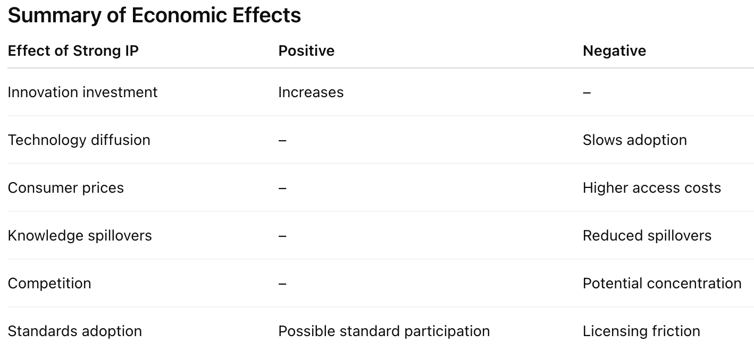Screen dimensions: 754x360
Task: Select the "Standards adoption" row label
Action: pyautogui.click(x=74, y=331)
